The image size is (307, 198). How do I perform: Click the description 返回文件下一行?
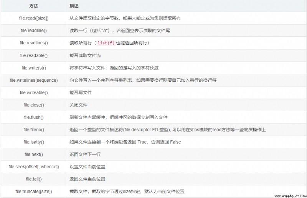pos(85,154)
